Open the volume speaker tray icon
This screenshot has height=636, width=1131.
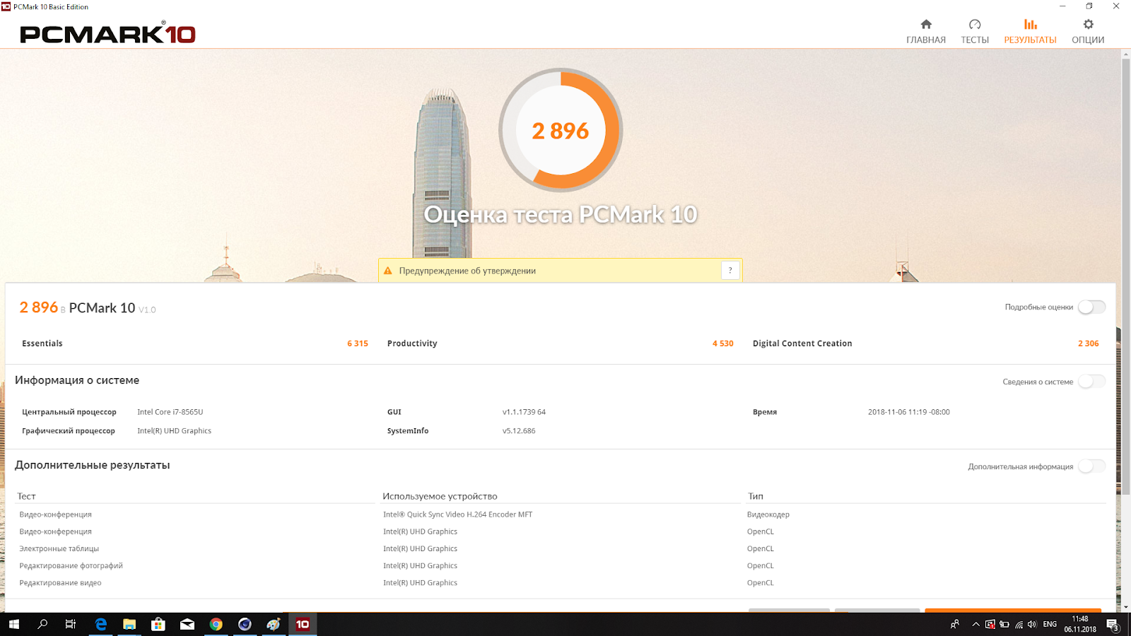[1032, 624]
